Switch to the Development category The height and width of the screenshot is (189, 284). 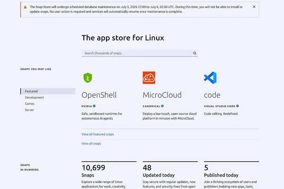pos(35,97)
